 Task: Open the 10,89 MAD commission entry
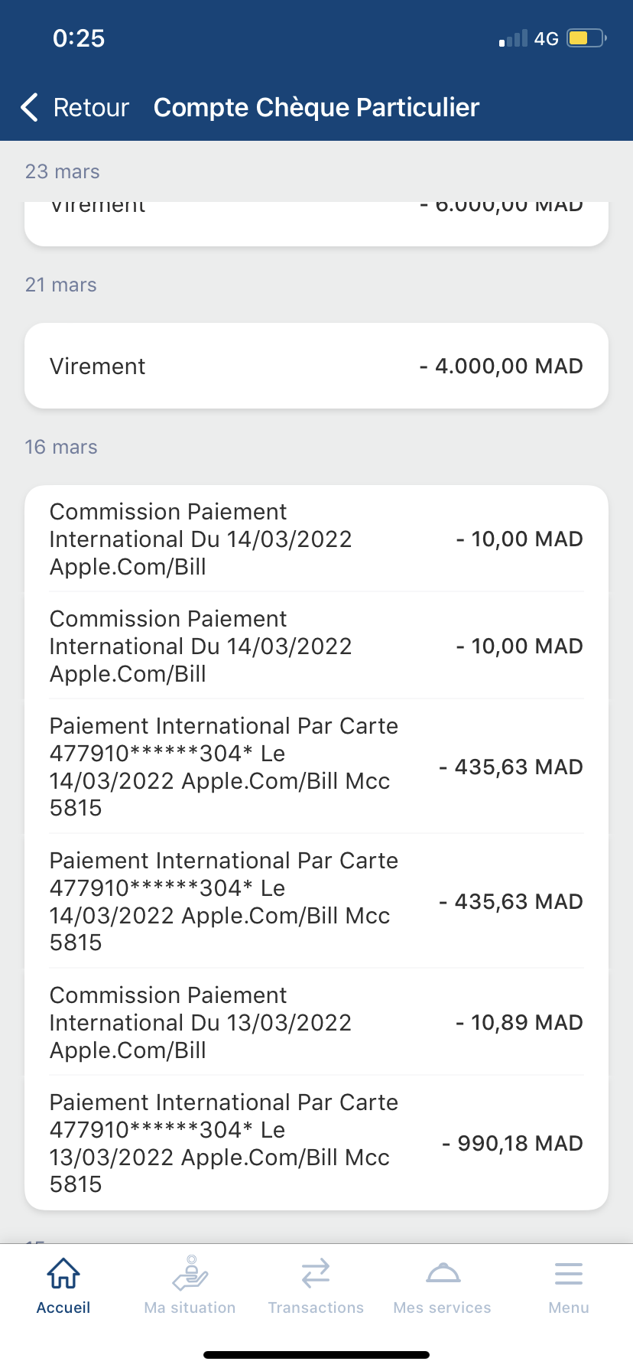(x=316, y=1023)
